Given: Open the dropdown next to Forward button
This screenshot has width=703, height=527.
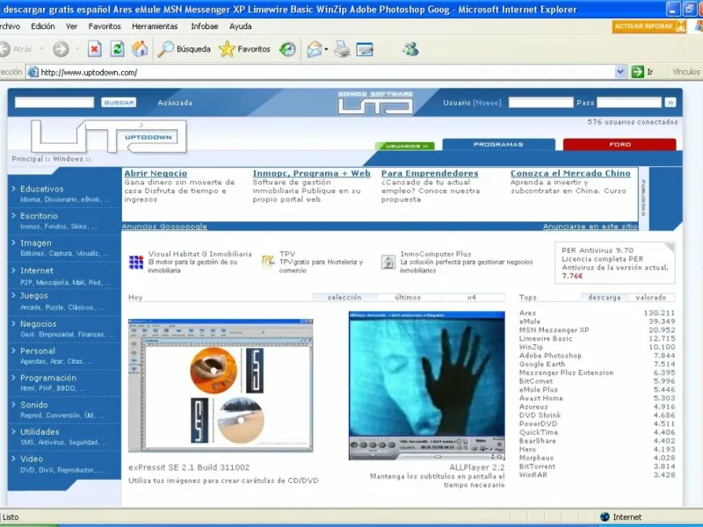Looking at the screenshot, I should pos(77,49).
